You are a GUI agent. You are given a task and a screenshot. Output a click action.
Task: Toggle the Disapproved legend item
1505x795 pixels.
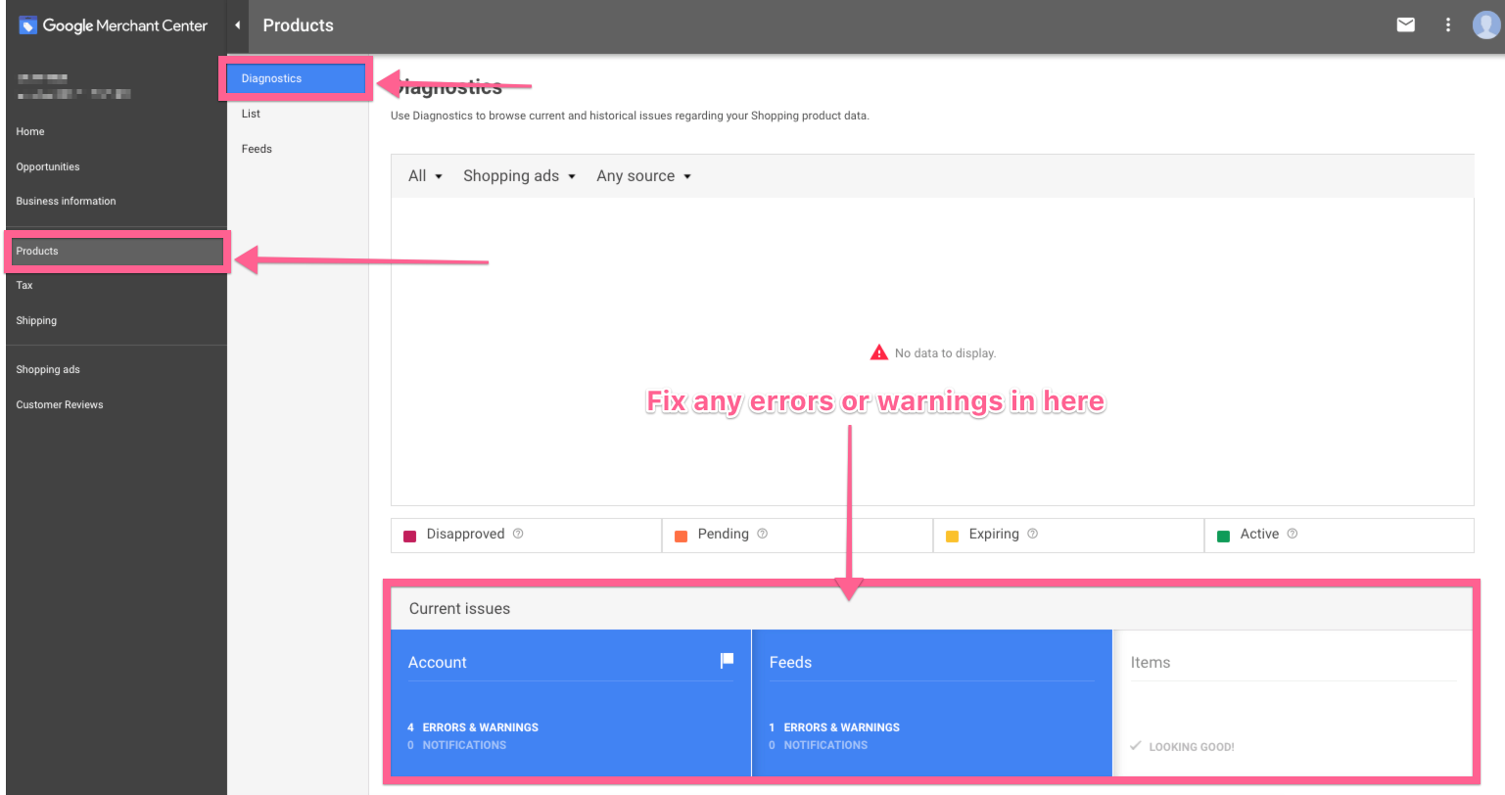pyautogui.click(x=527, y=535)
